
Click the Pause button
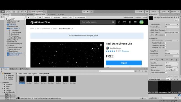(88, 12)
